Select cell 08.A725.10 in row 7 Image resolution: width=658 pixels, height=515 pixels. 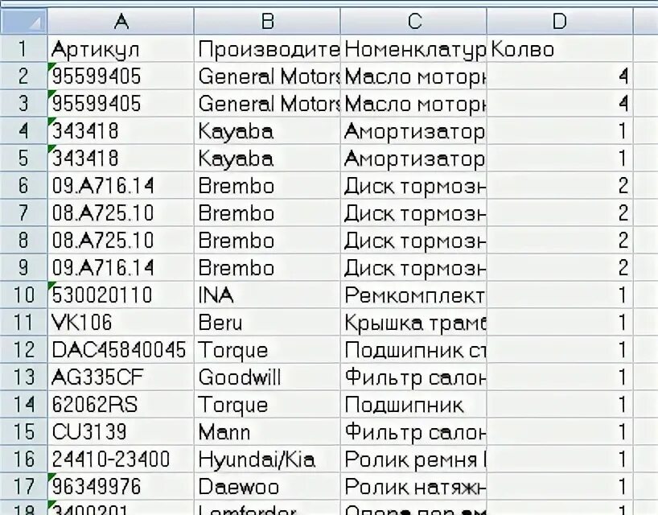click(x=121, y=212)
